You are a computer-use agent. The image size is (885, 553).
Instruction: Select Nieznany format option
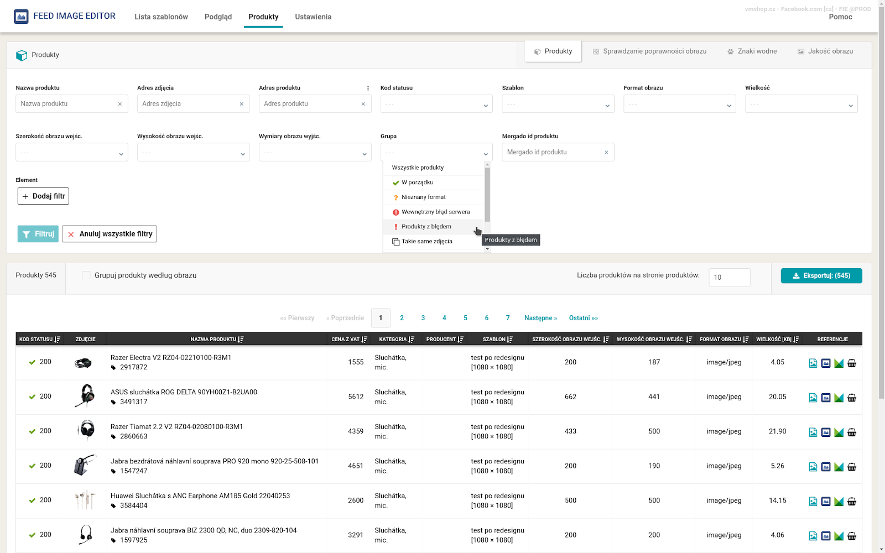434,197
